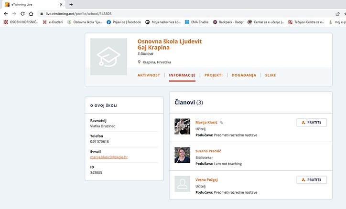Click Vesna Požgaj's placeholder avatar
Screen dimensions: 346x209
click(x=182, y=184)
